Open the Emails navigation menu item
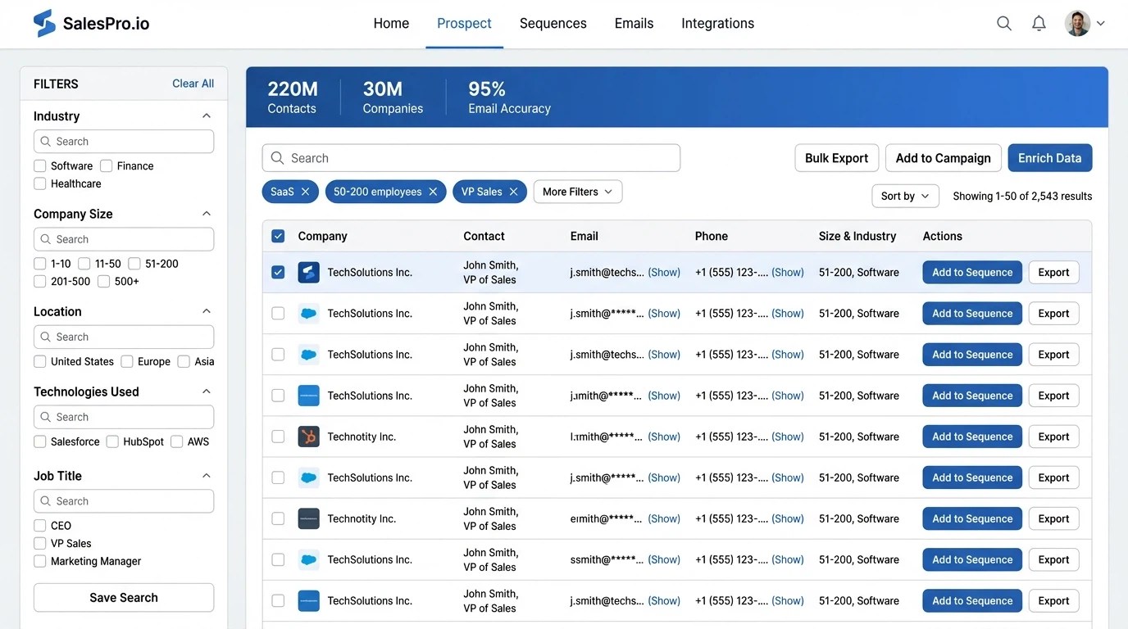Screen dimensions: 1128x629 (x=633, y=23)
